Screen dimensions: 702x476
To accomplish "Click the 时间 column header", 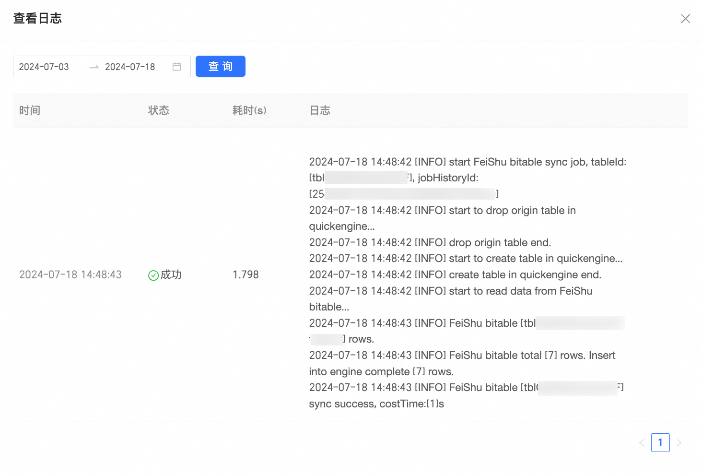I will pos(30,110).
